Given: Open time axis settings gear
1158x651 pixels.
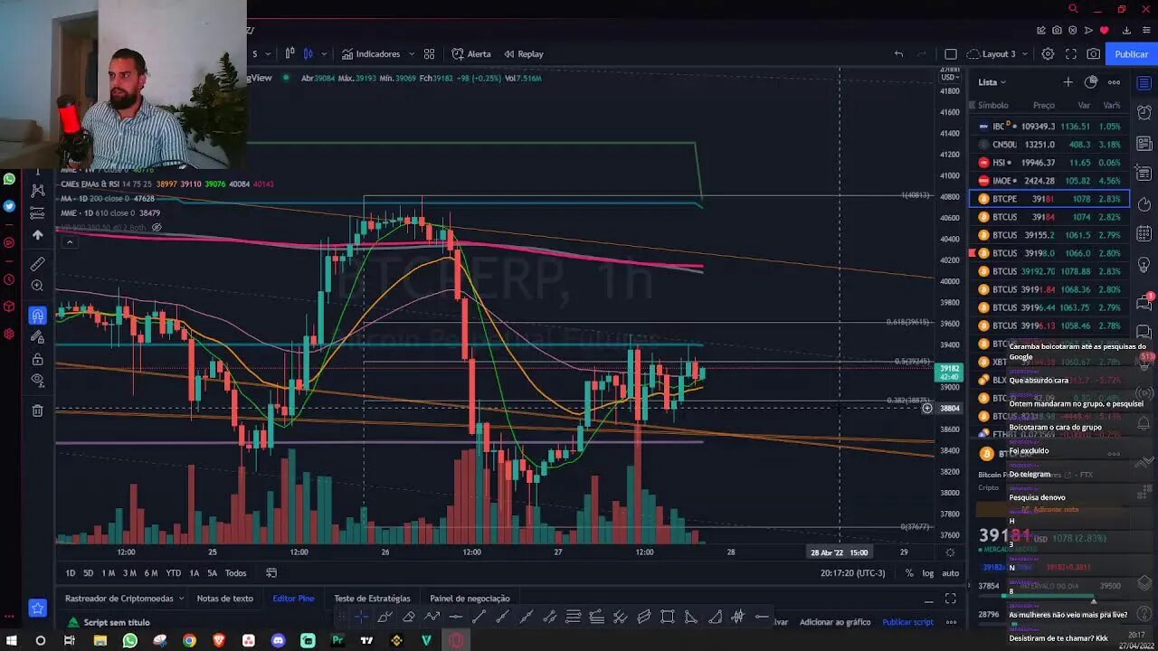Looking at the screenshot, I should pyautogui.click(x=950, y=552).
